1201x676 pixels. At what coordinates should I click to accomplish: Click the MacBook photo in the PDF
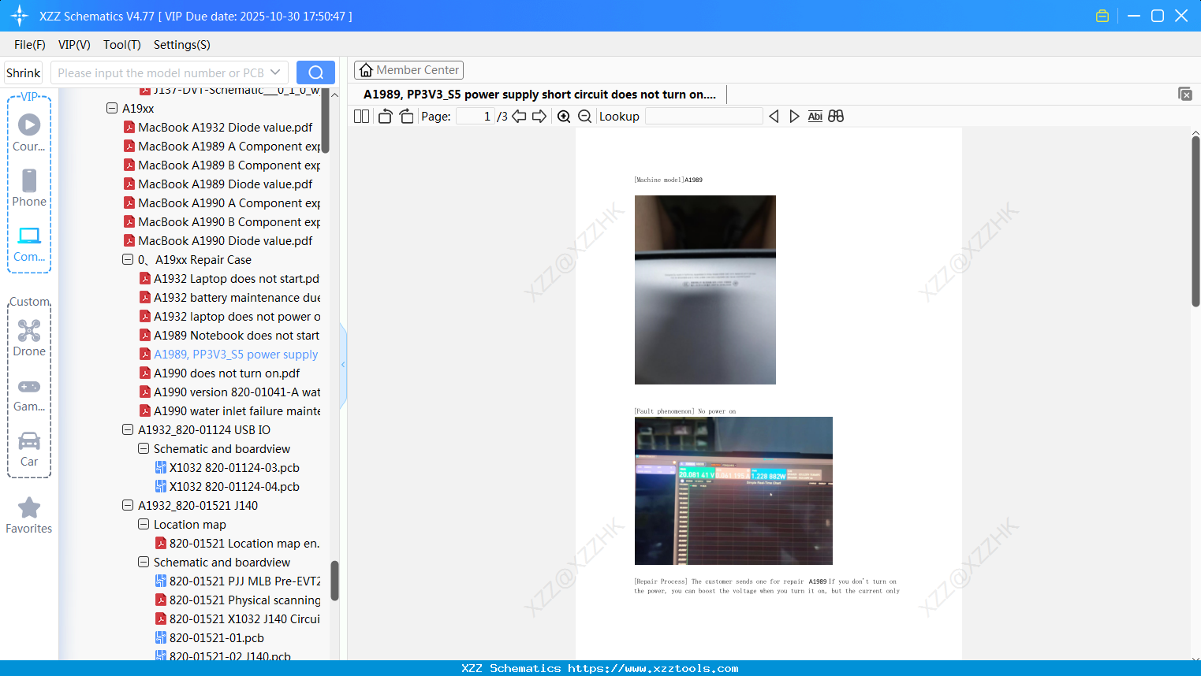[705, 290]
